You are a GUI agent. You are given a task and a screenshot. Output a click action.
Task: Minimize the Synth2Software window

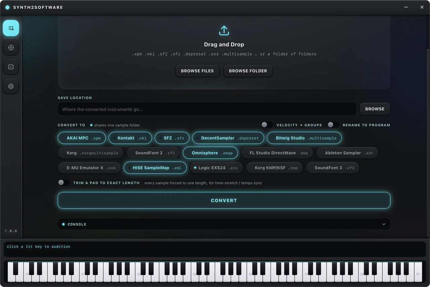pos(406,7)
